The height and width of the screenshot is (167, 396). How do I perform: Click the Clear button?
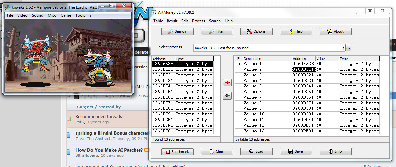point(217,152)
